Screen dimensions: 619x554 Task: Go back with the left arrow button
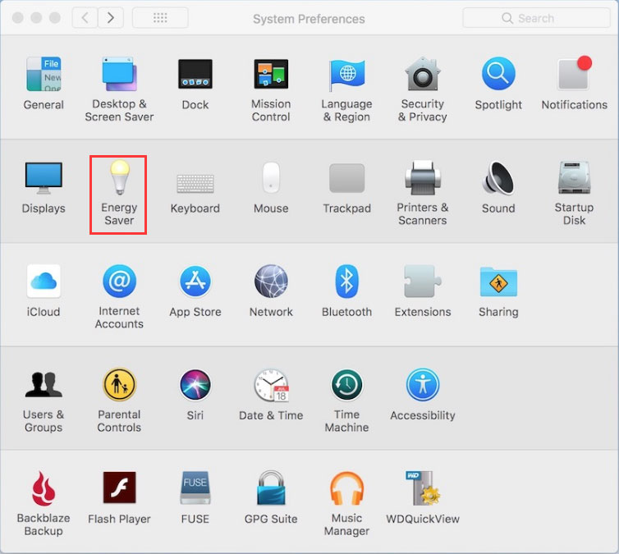pos(85,18)
